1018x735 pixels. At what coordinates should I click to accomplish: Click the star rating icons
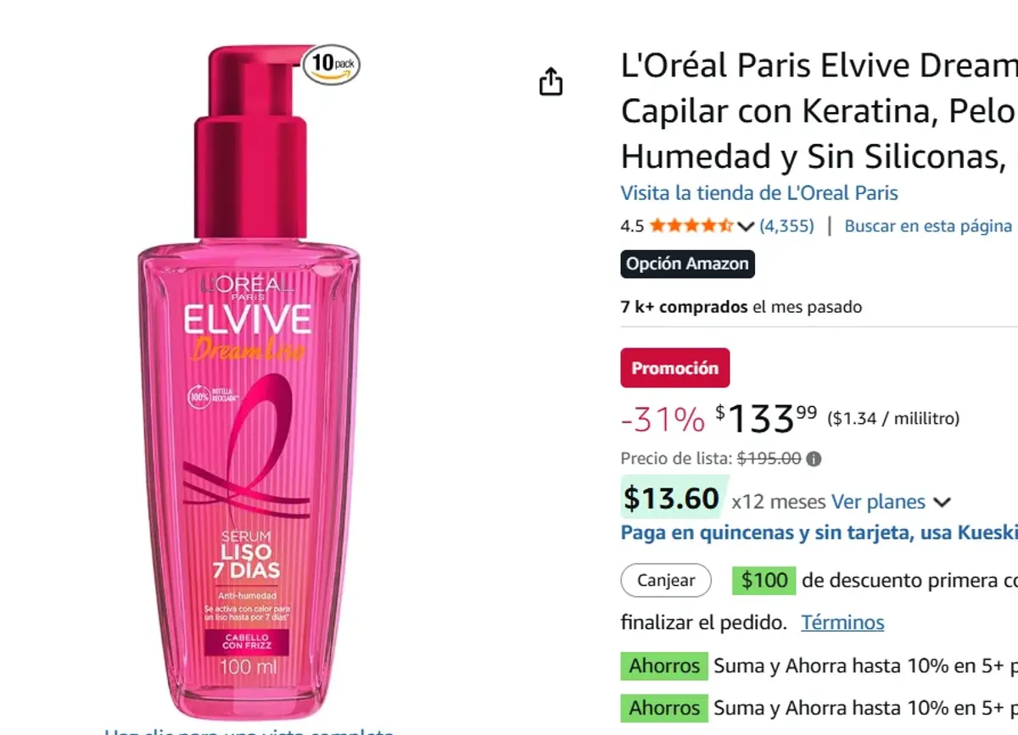pyautogui.click(x=691, y=226)
